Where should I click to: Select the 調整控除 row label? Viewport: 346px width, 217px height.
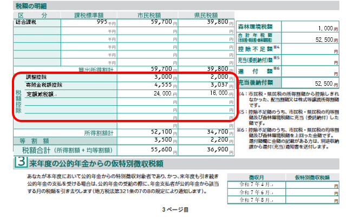pos(36,77)
